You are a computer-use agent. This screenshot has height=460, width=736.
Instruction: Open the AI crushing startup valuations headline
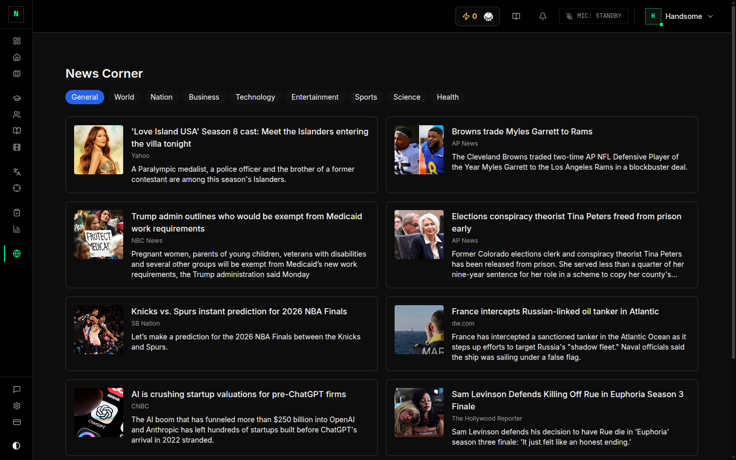239,394
